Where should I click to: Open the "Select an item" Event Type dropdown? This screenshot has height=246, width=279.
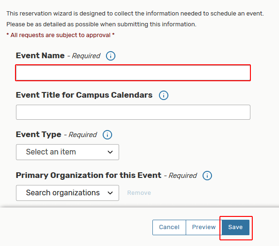[x=68, y=152]
